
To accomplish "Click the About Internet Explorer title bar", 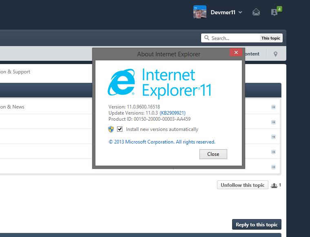I will click(x=168, y=54).
